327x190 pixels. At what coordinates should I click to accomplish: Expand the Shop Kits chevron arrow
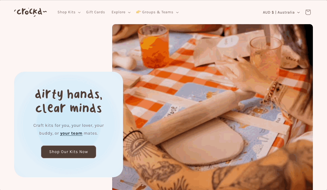tap(79, 12)
